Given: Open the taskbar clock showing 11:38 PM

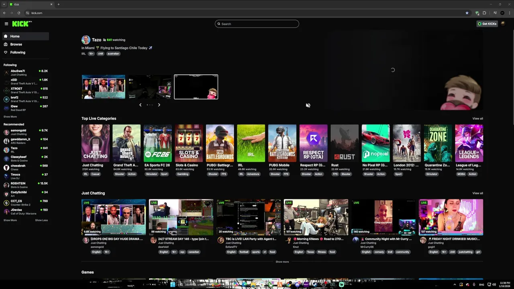Looking at the screenshot, I should [504, 285].
